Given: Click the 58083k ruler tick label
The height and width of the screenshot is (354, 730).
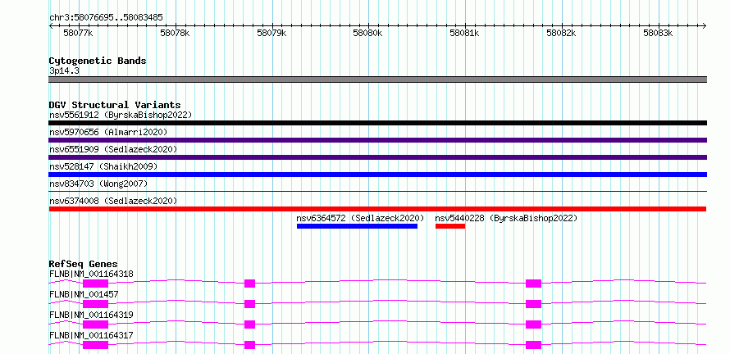Looking at the screenshot, I should tap(659, 33).
